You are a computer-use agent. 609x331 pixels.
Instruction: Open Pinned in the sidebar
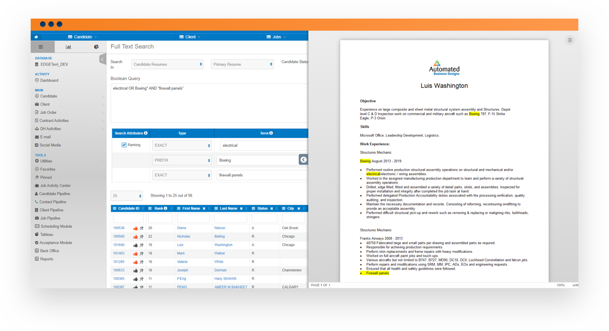click(43, 177)
